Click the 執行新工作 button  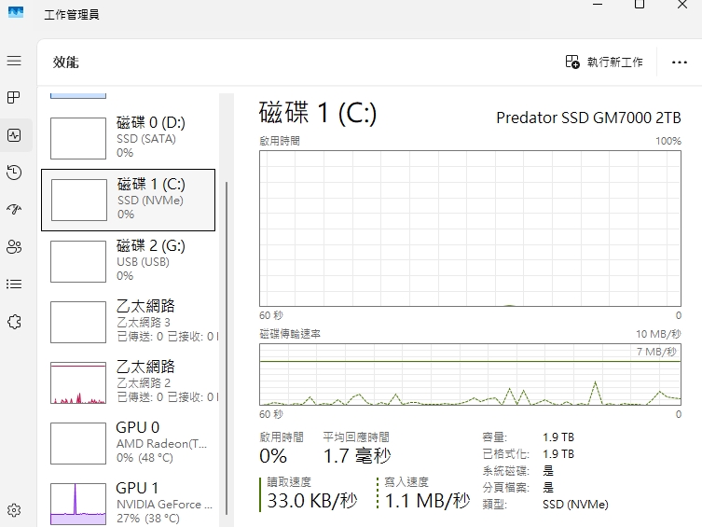[604, 62]
